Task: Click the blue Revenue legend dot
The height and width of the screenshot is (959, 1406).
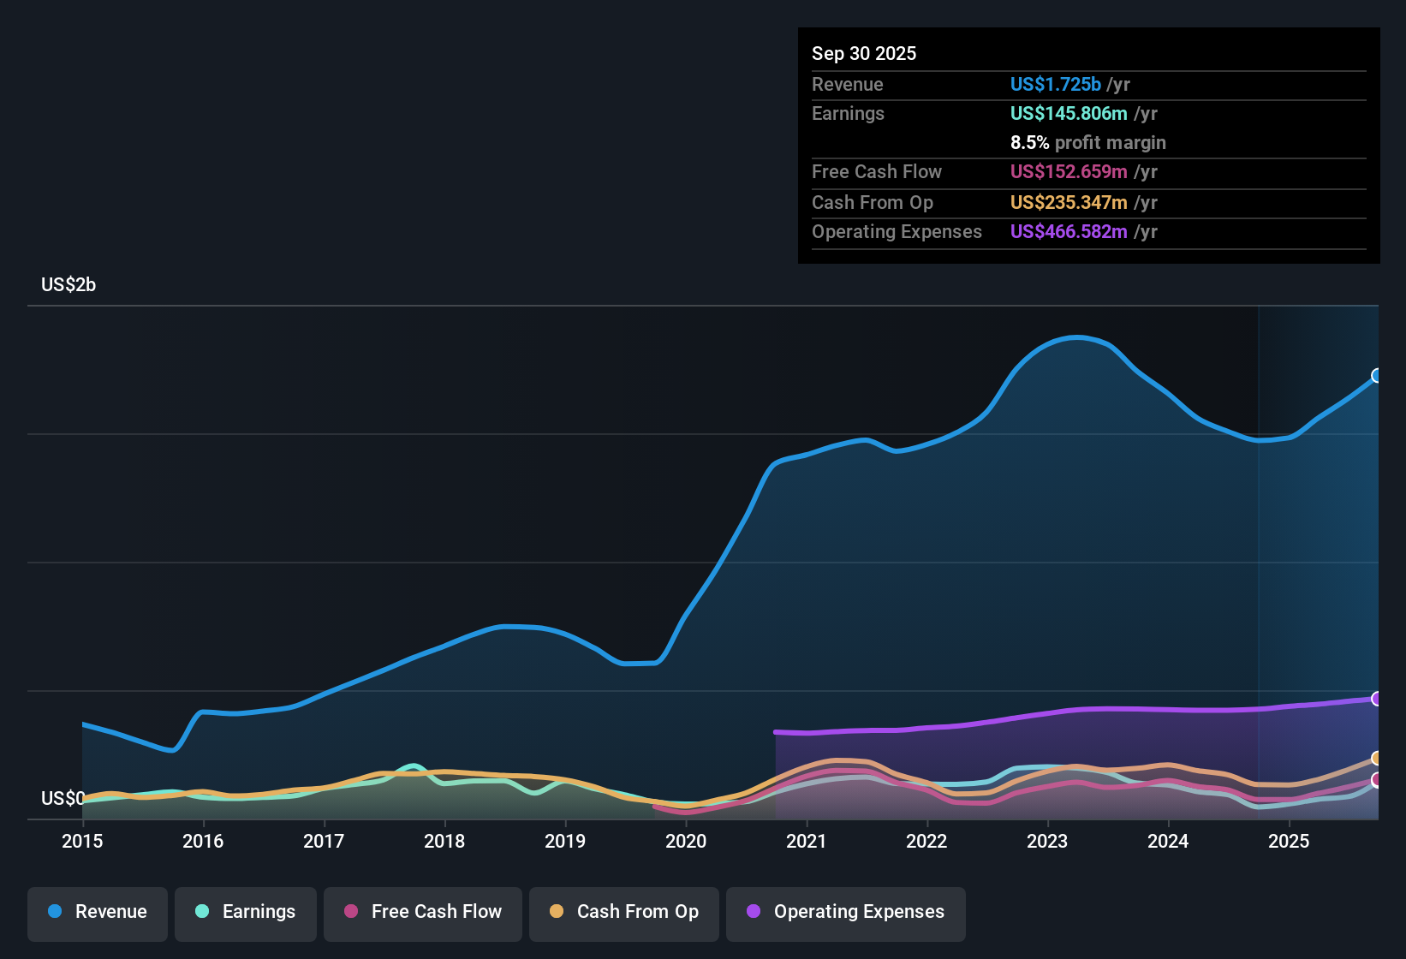Action: click(54, 912)
